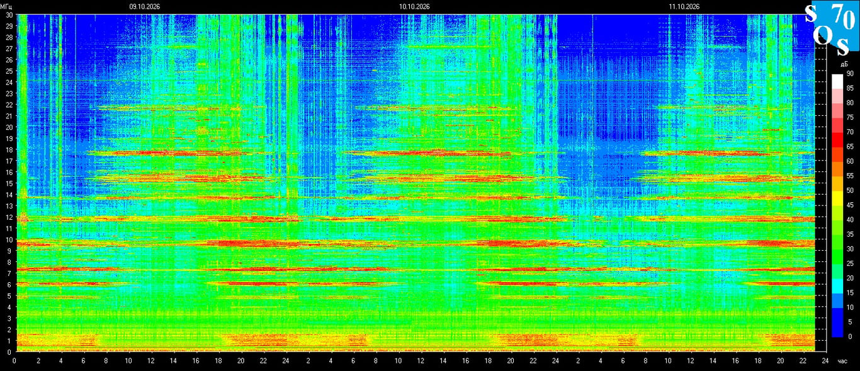Click the 50 value on the dB scale
This screenshot has width=860, height=371.
[850, 190]
